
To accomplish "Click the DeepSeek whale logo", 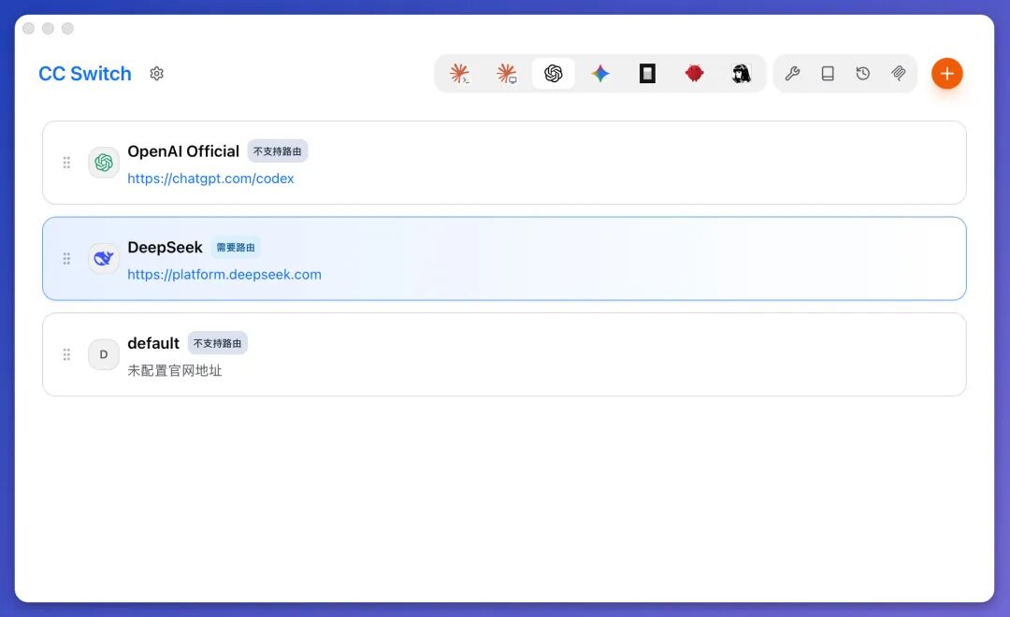I will click(x=104, y=258).
